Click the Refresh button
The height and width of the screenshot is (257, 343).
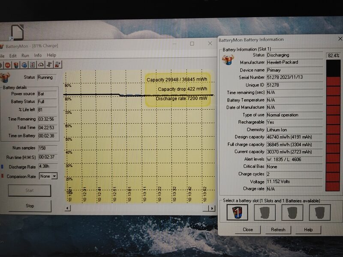click(x=278, y=230)
